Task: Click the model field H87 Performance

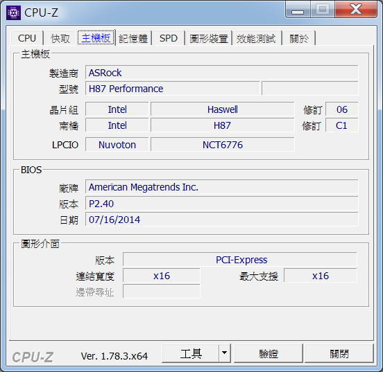Action: (173, 88)
